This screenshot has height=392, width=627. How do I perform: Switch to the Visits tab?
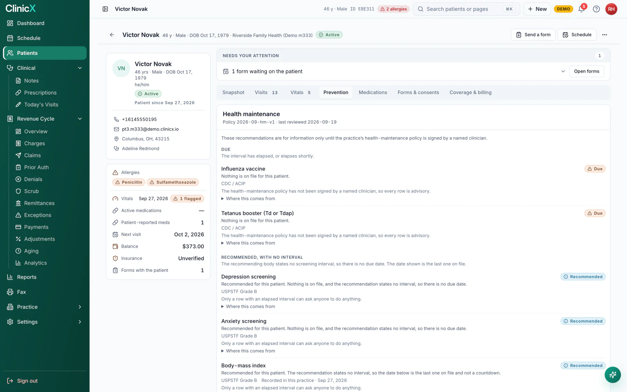(266, 93)
